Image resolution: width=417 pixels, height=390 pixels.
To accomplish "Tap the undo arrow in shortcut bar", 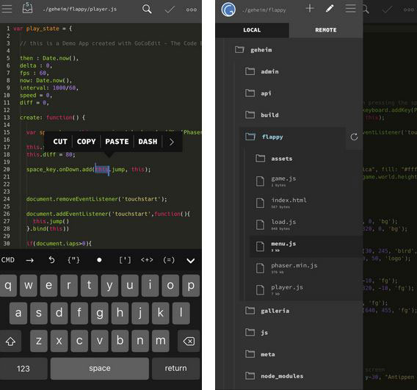I will (x=51, y=260).
